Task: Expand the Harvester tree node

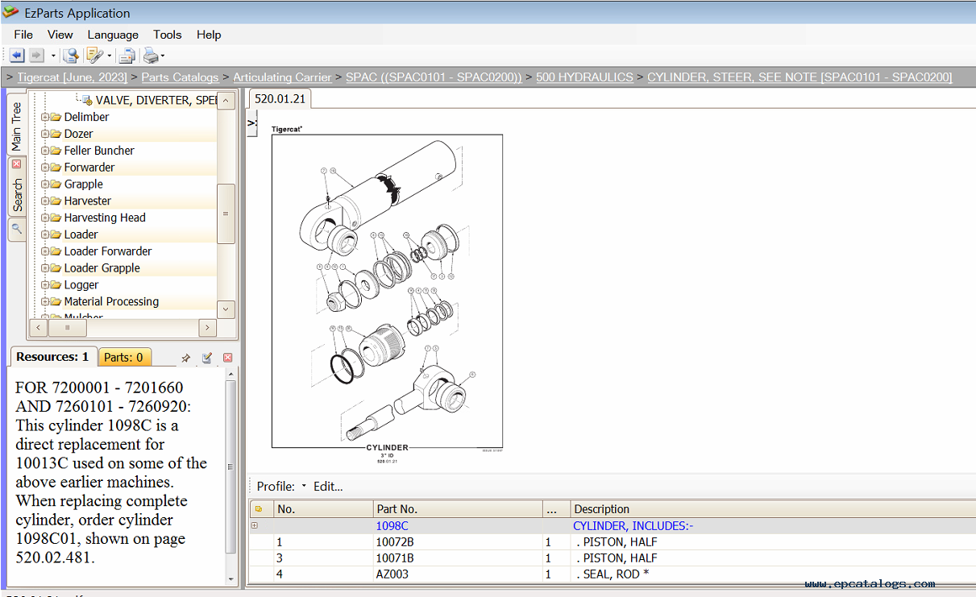Action: coord(45,201)
